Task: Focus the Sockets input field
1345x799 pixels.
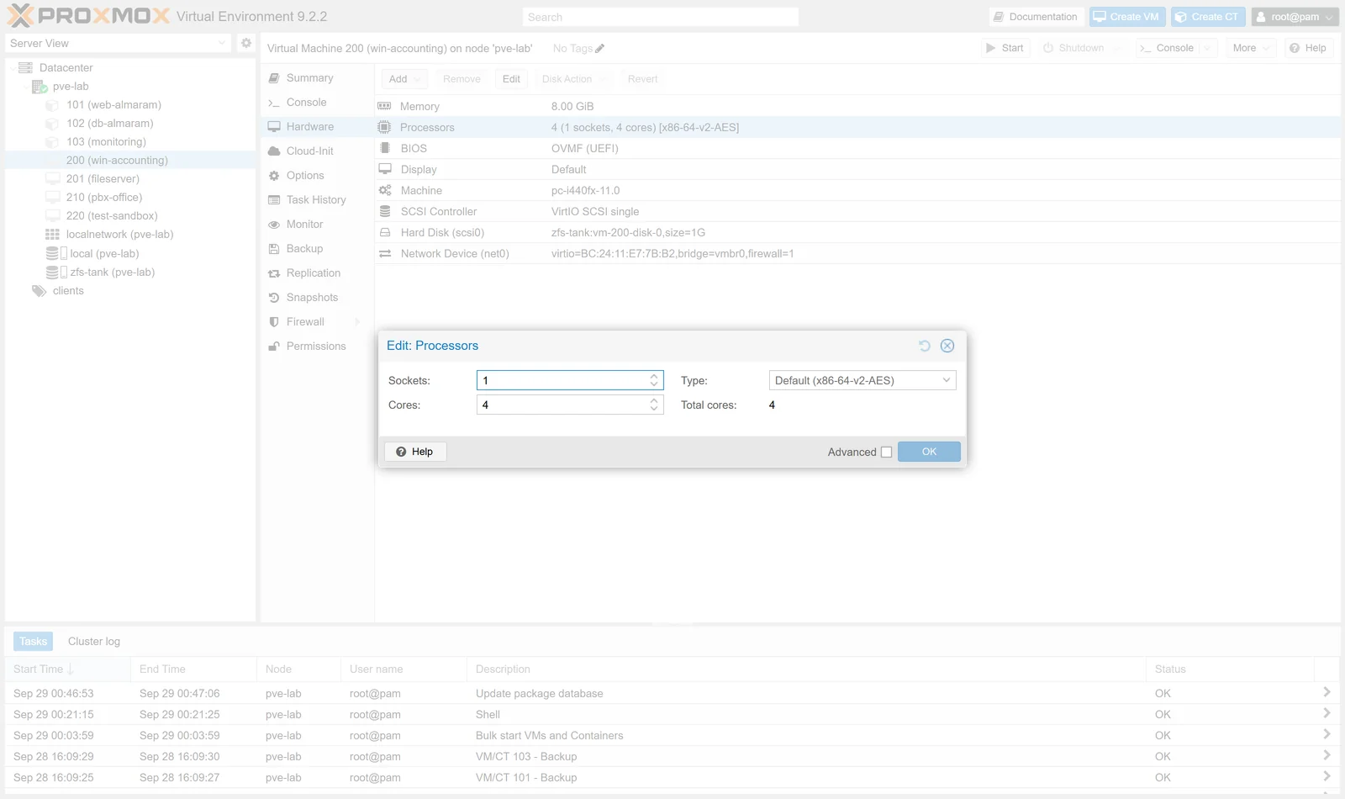Action: 562,380
